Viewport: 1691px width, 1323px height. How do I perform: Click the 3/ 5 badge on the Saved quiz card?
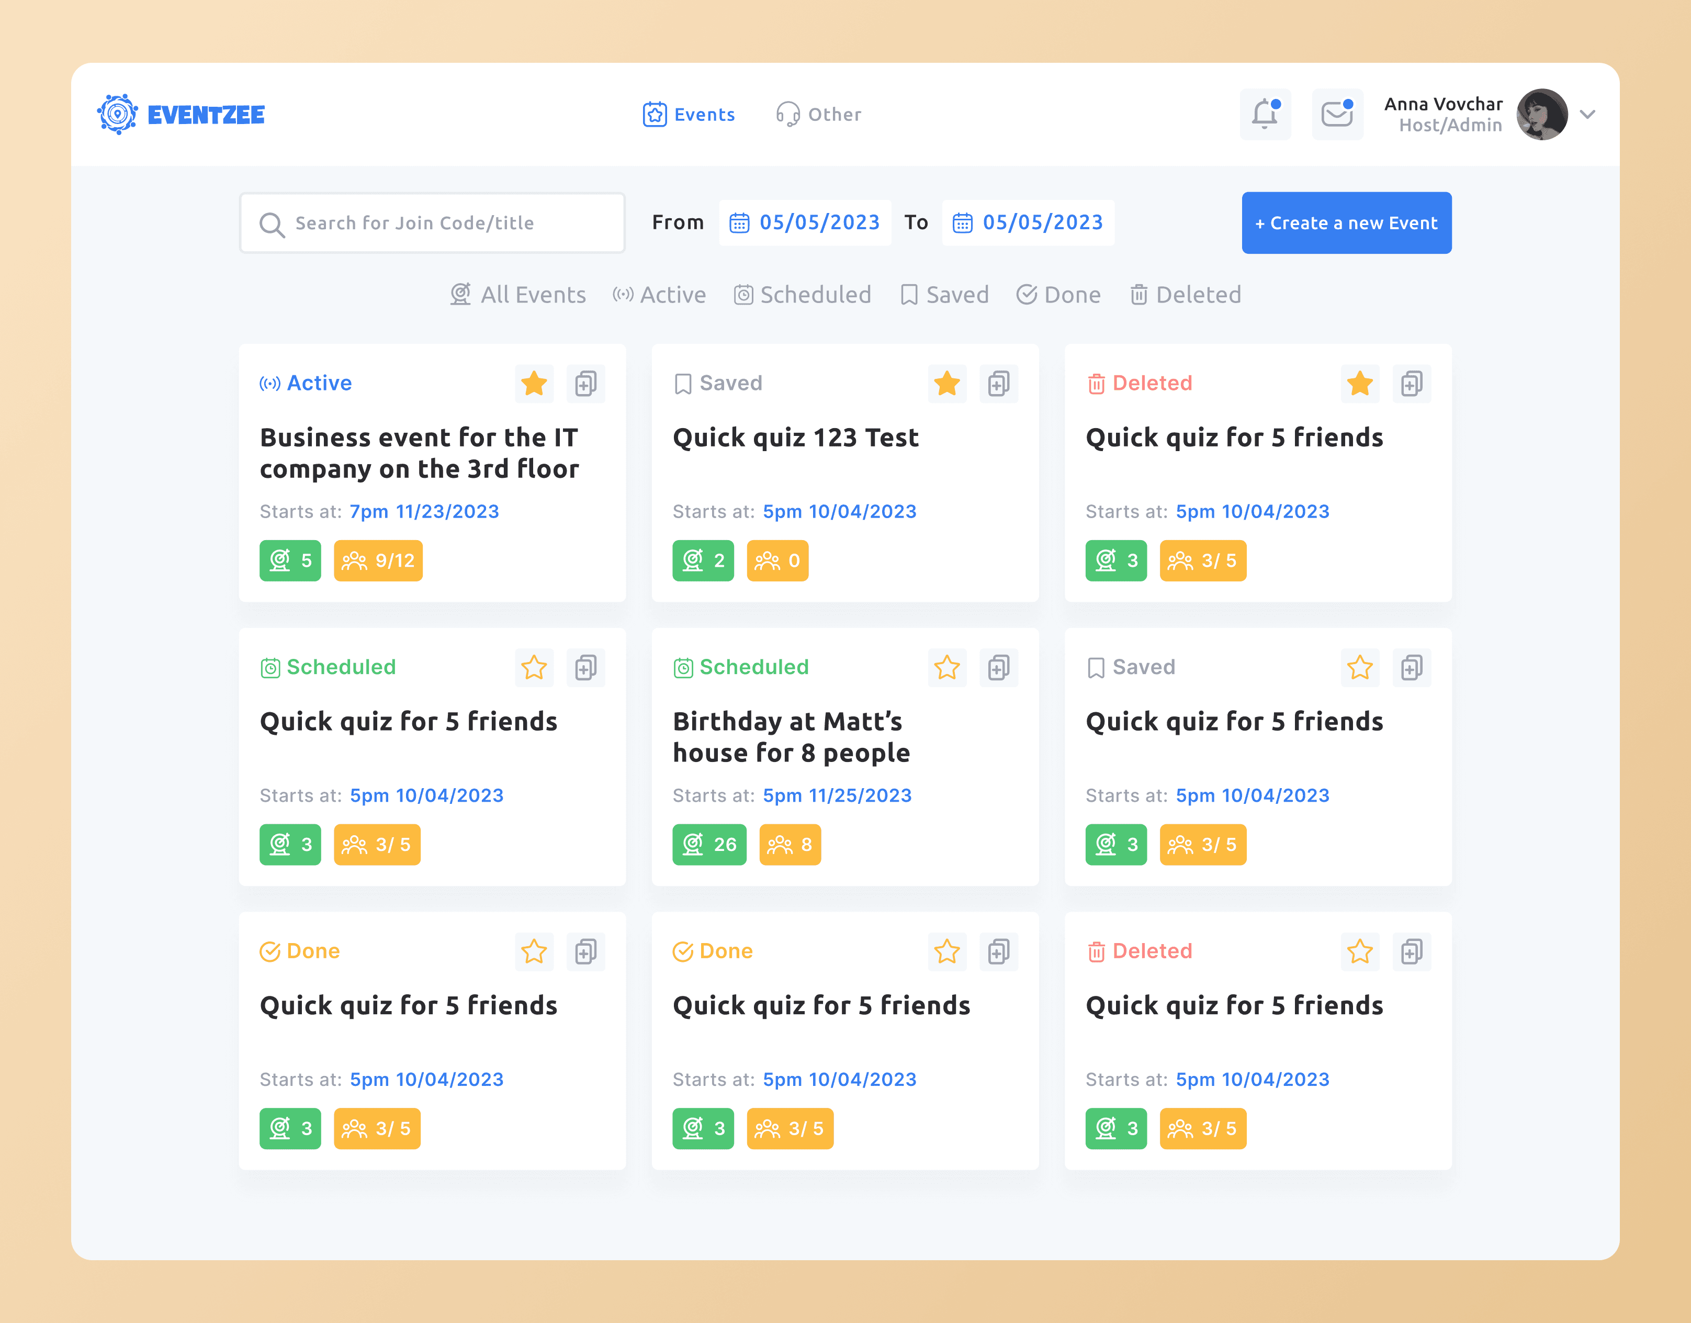coord(1202,844)
